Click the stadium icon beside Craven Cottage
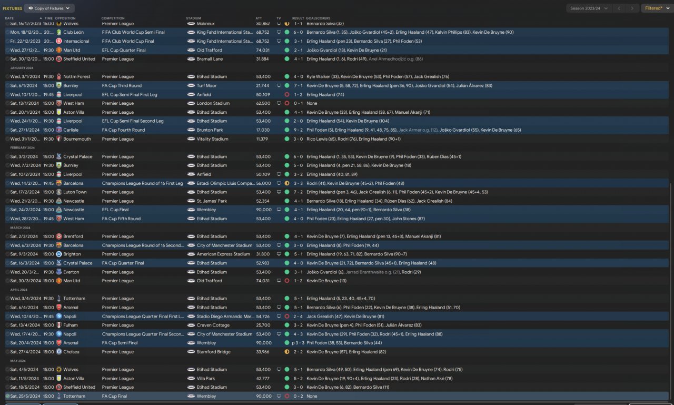This screenshot has height=405, width=674. click(191, 325)
